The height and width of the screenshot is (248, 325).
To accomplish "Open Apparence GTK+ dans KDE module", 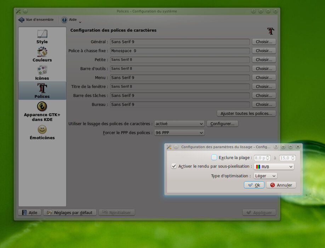I will point(42,111).
